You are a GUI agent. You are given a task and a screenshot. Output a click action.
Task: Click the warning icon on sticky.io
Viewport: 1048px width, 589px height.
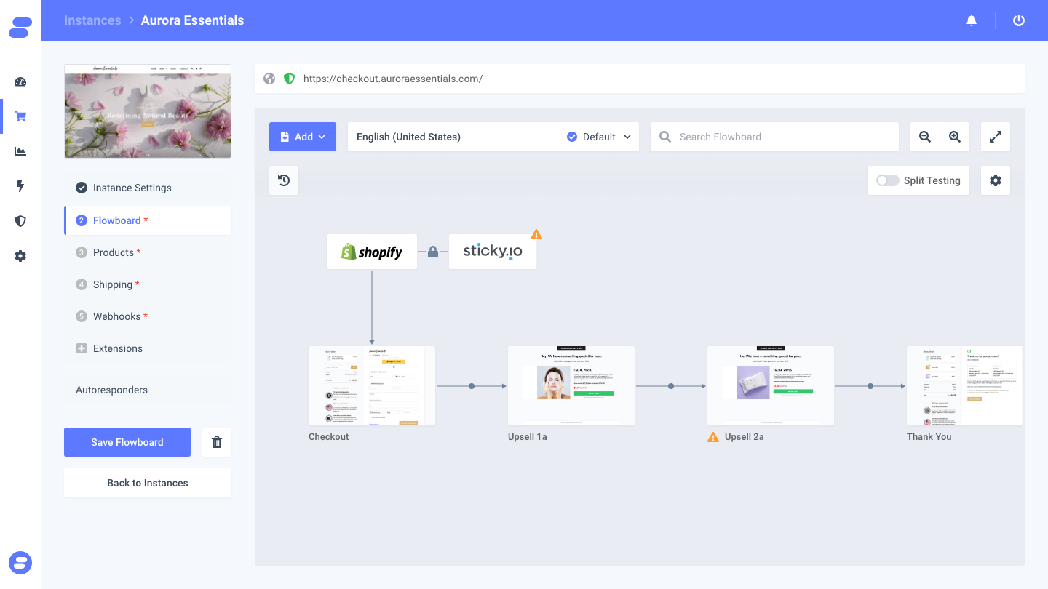(536, 234)
